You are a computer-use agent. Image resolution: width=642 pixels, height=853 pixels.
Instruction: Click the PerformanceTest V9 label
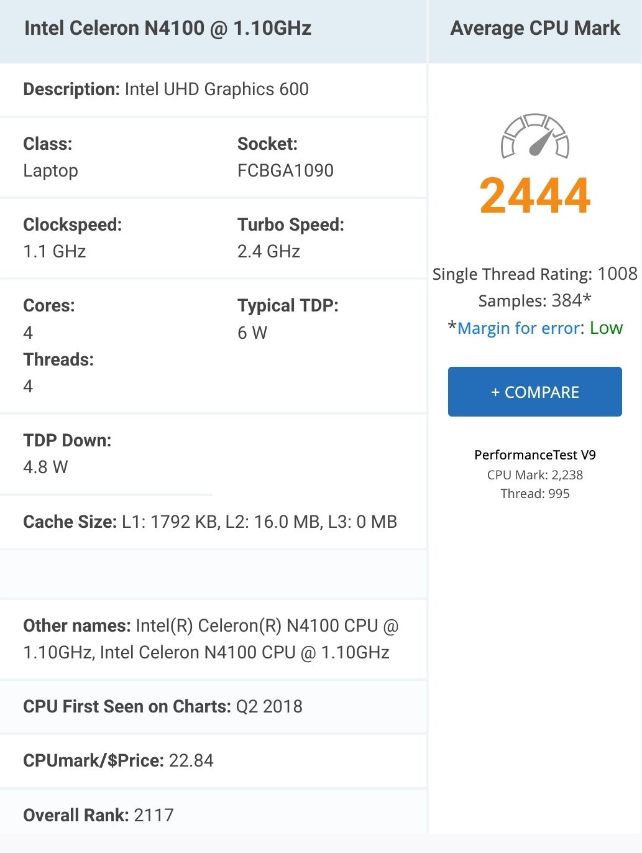535,454
